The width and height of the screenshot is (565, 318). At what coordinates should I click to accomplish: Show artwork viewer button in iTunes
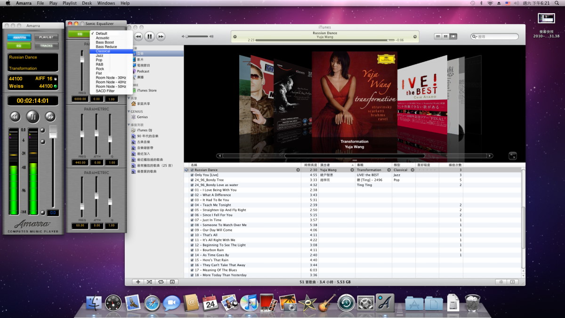click(x=172, y=282)
